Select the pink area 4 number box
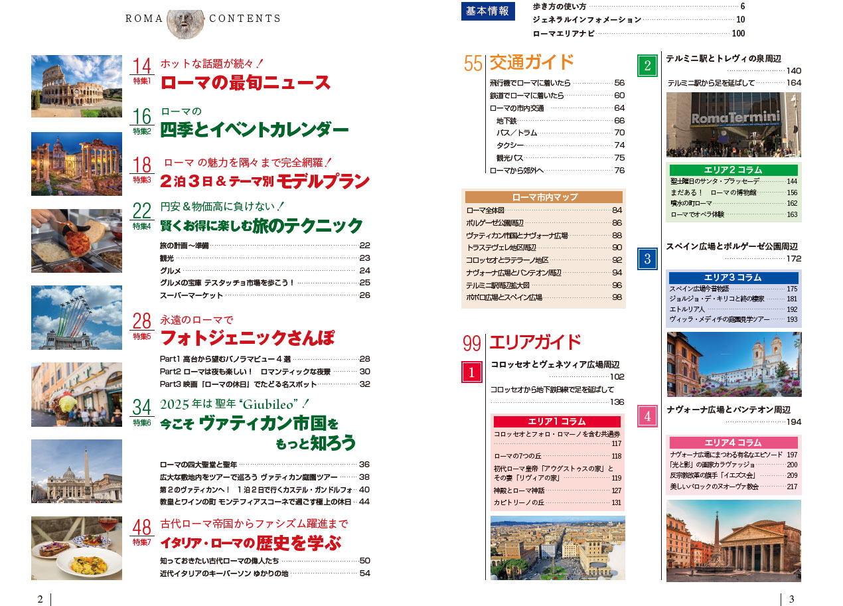Screen dimensions: 843x606 click(647, 416)
